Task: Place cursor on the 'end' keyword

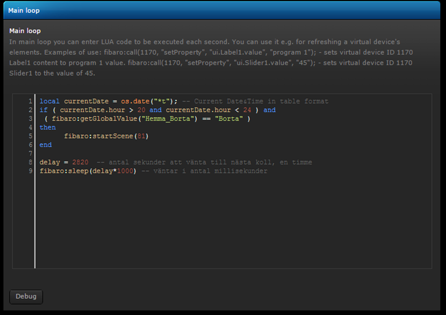Action: tap(46, 145)
